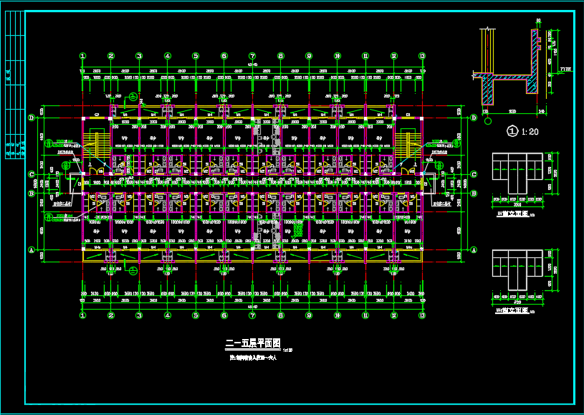
Task: Click axis bubble C on left side
Action: click(x=32, y=174)
